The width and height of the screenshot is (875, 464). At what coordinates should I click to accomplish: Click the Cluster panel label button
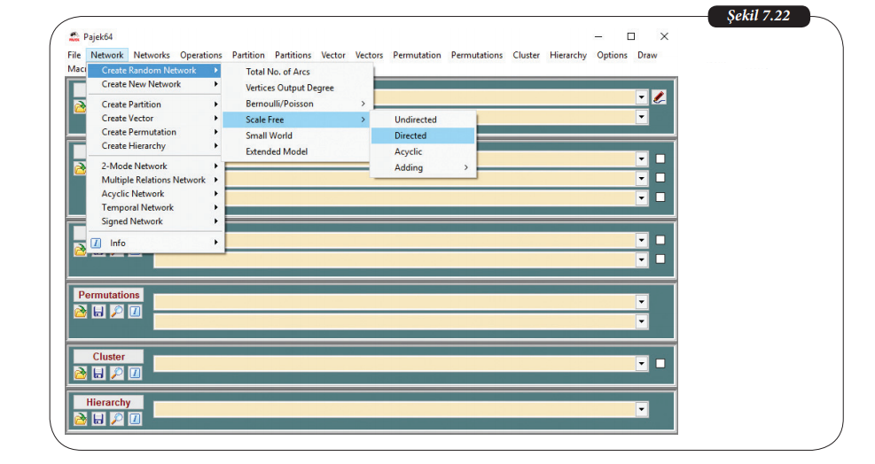click(x=108, y=357)
